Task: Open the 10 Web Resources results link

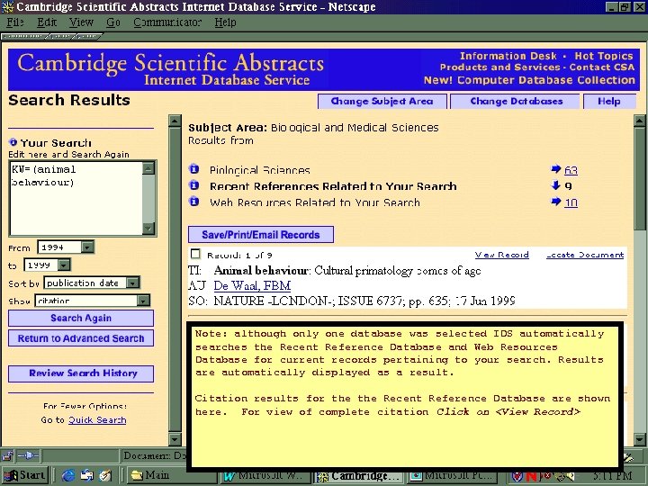Action: click(571, 202)
